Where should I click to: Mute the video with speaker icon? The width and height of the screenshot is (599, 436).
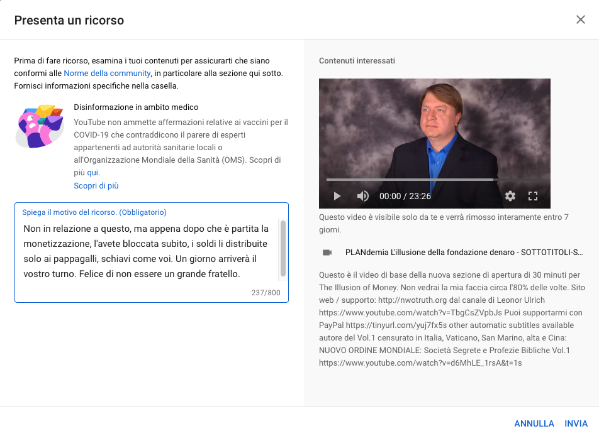[362, 196]
